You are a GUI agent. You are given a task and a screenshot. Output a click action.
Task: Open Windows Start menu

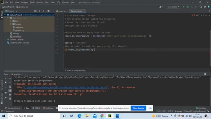point(4,116)
